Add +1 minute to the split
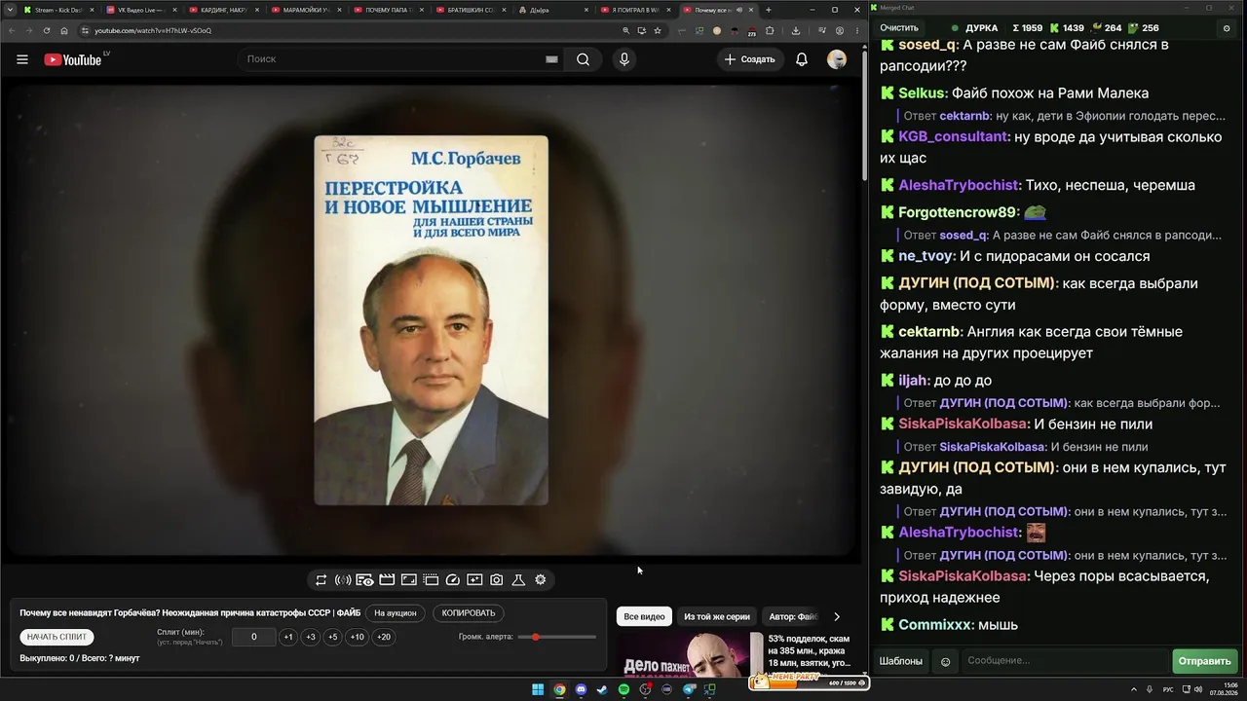 [x=288, y=637]
